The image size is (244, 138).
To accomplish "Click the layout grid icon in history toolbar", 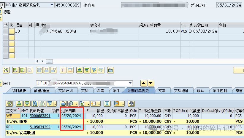I will click(94, 104).
